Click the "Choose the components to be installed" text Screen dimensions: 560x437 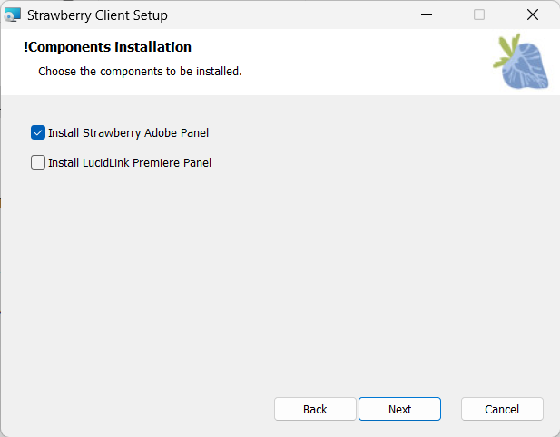pos(140,71)
